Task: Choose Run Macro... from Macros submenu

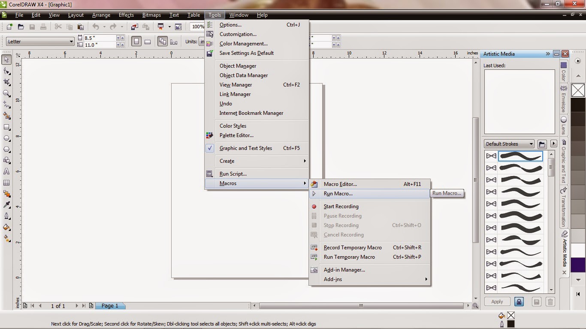Action: [370, 194]
